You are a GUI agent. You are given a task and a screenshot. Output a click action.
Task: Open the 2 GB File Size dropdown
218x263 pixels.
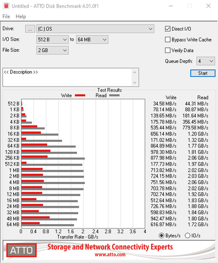[53, 50]
